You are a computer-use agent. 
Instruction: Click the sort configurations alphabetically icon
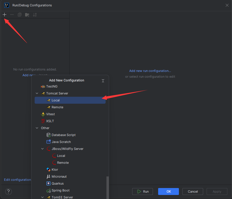[x=35, y=15]
